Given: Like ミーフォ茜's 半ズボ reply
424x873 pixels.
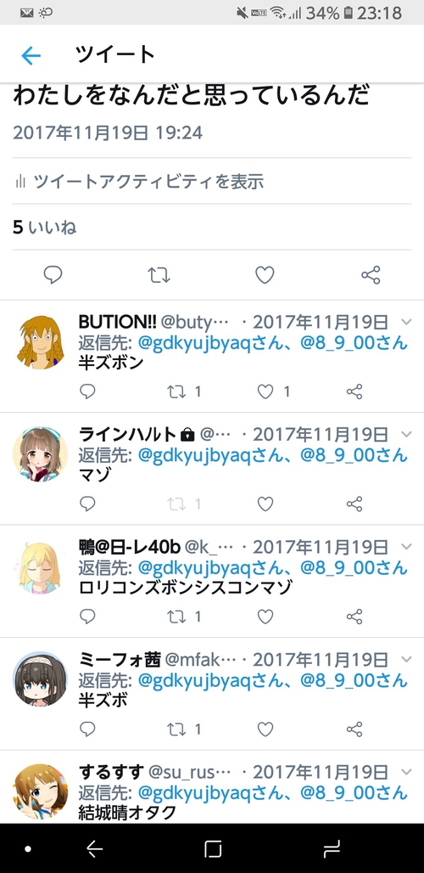Looking at the screenshot, I should point(265,729).
